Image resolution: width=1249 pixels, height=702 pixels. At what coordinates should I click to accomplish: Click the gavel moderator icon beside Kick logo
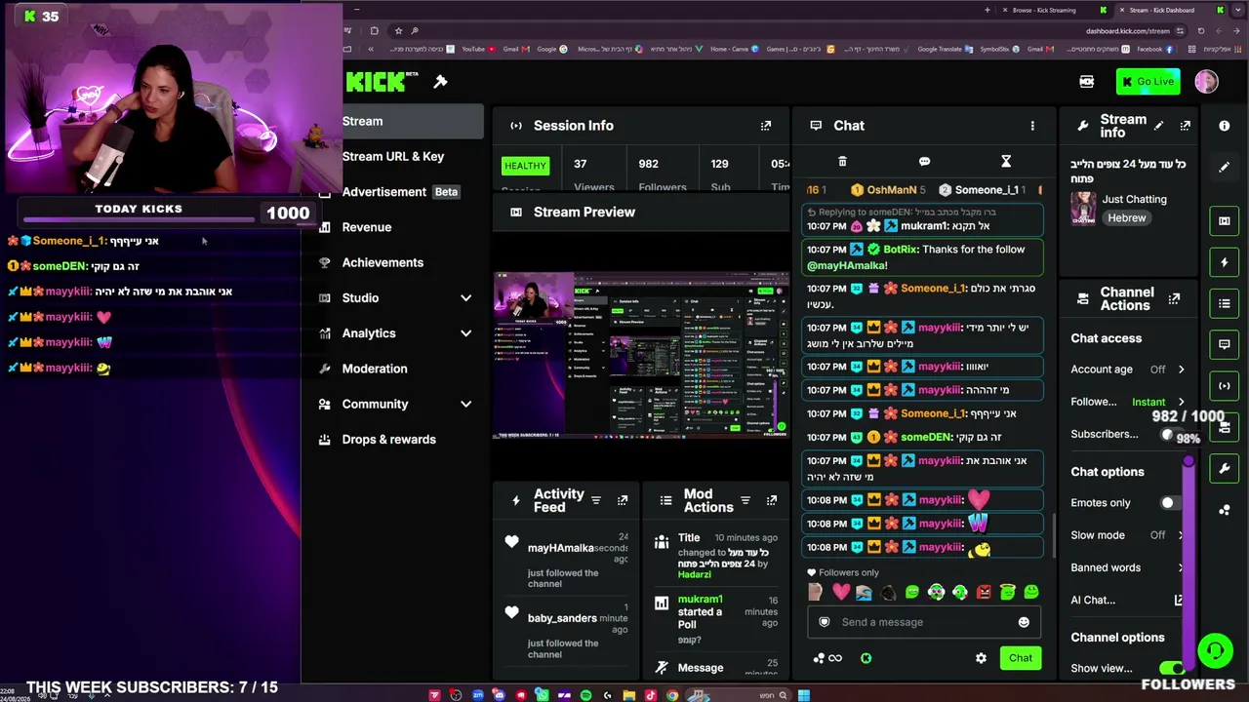(x=440, y=82)
